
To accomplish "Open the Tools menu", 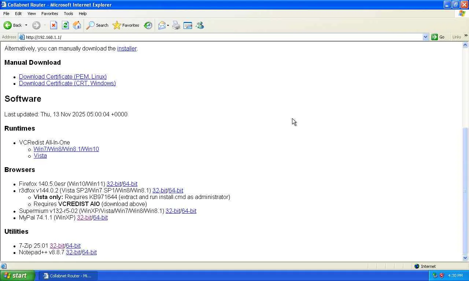I will click(x=69, y=14).
